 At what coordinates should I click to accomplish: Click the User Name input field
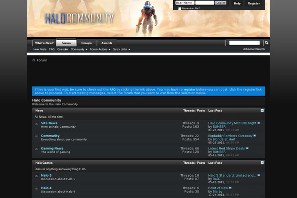[185, 3]
